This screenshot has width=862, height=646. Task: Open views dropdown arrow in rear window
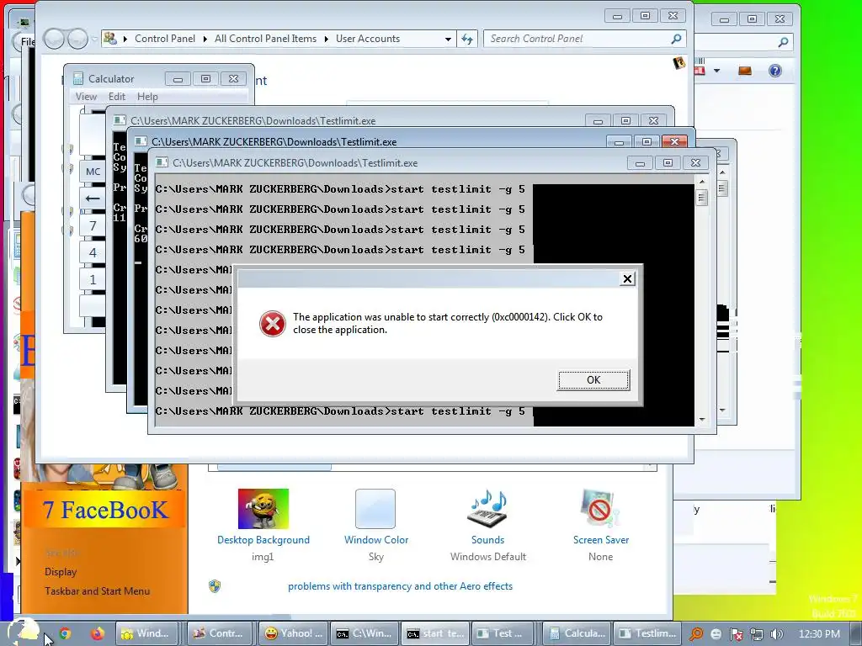(x=716, y=71)
